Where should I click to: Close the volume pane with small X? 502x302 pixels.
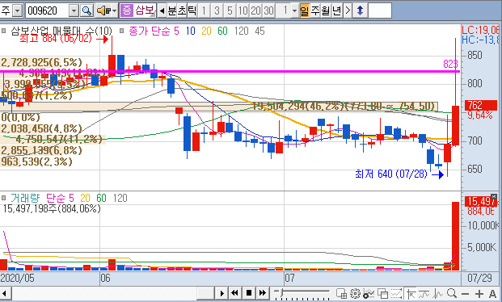click(x=494, y=197)
